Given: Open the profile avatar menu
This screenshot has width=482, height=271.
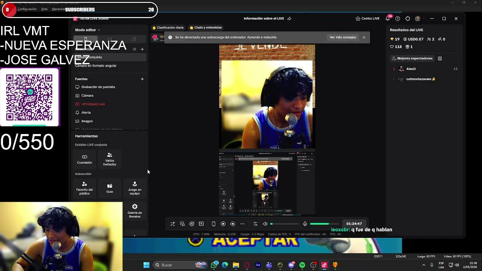Looking at the screenshot, I should tap(418, 18).
